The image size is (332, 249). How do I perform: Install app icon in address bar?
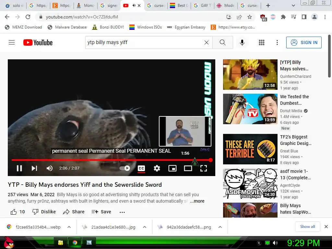(x=229, y=17)
